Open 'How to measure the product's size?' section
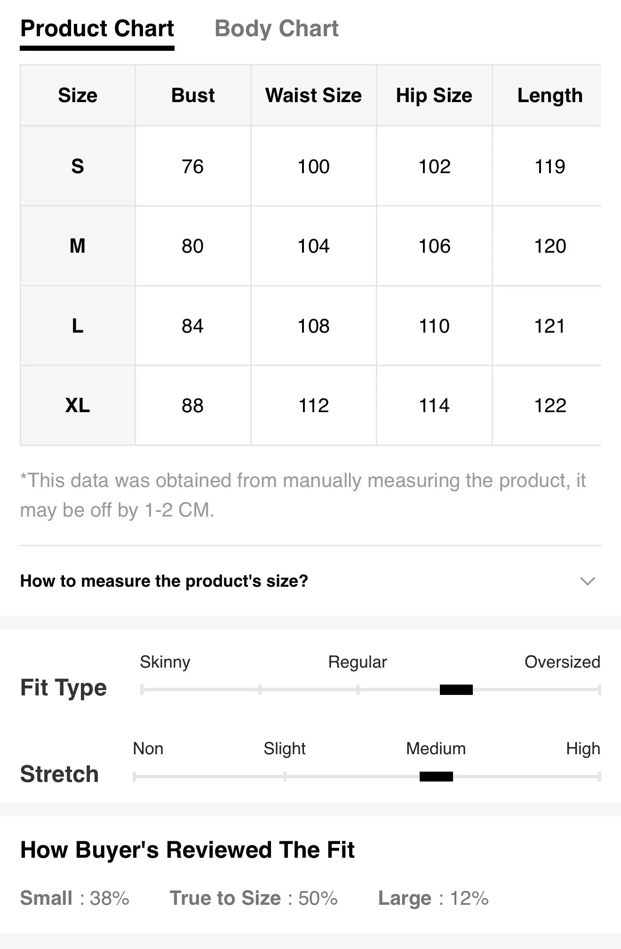 point(164,581)
